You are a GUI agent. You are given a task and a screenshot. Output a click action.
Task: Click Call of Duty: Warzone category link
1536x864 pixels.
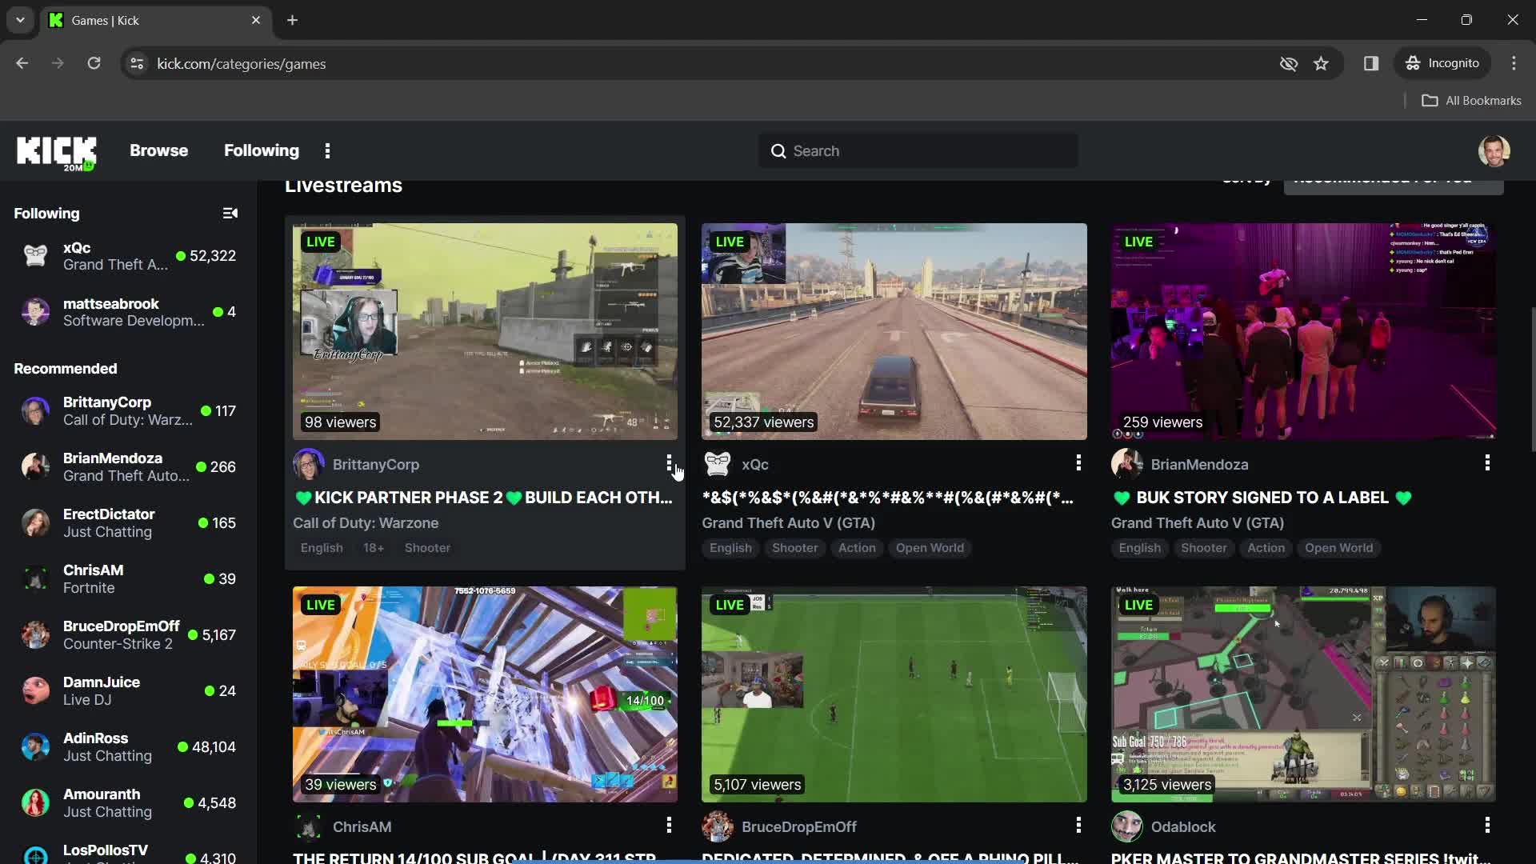(366, 523)
